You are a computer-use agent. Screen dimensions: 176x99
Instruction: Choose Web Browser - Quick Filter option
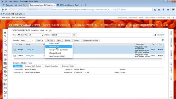coord(59,50)
